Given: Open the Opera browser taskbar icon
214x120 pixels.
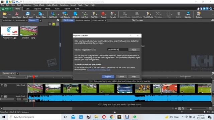Looking at the screenshot, I should tap(104, 117).
